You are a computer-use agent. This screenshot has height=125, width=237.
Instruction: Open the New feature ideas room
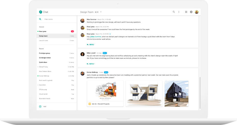point(57,71)
